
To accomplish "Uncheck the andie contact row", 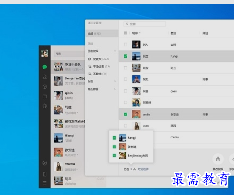I will tap(126, 114).
